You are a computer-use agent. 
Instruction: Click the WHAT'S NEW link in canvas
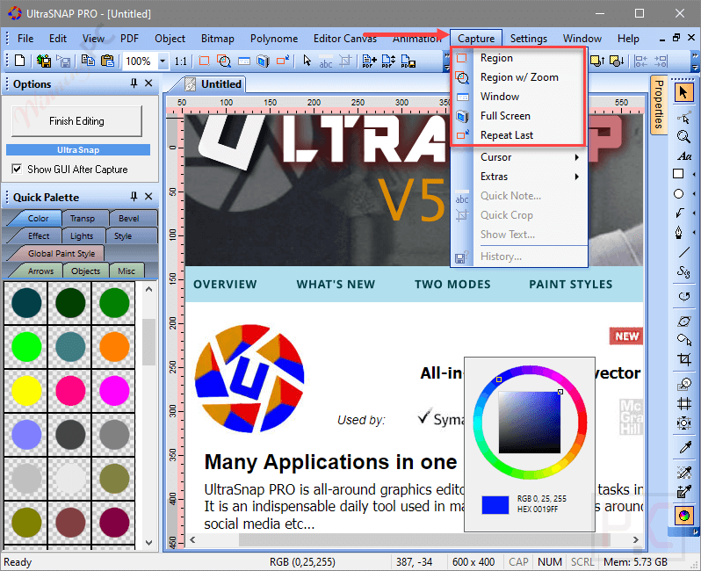336,285
